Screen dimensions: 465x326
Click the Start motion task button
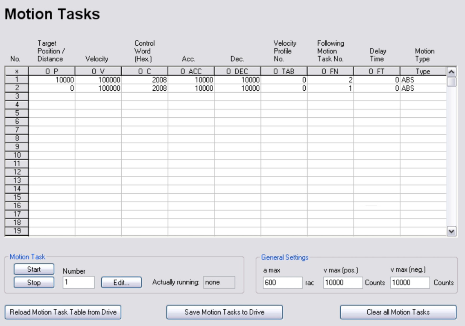point(34,269)
